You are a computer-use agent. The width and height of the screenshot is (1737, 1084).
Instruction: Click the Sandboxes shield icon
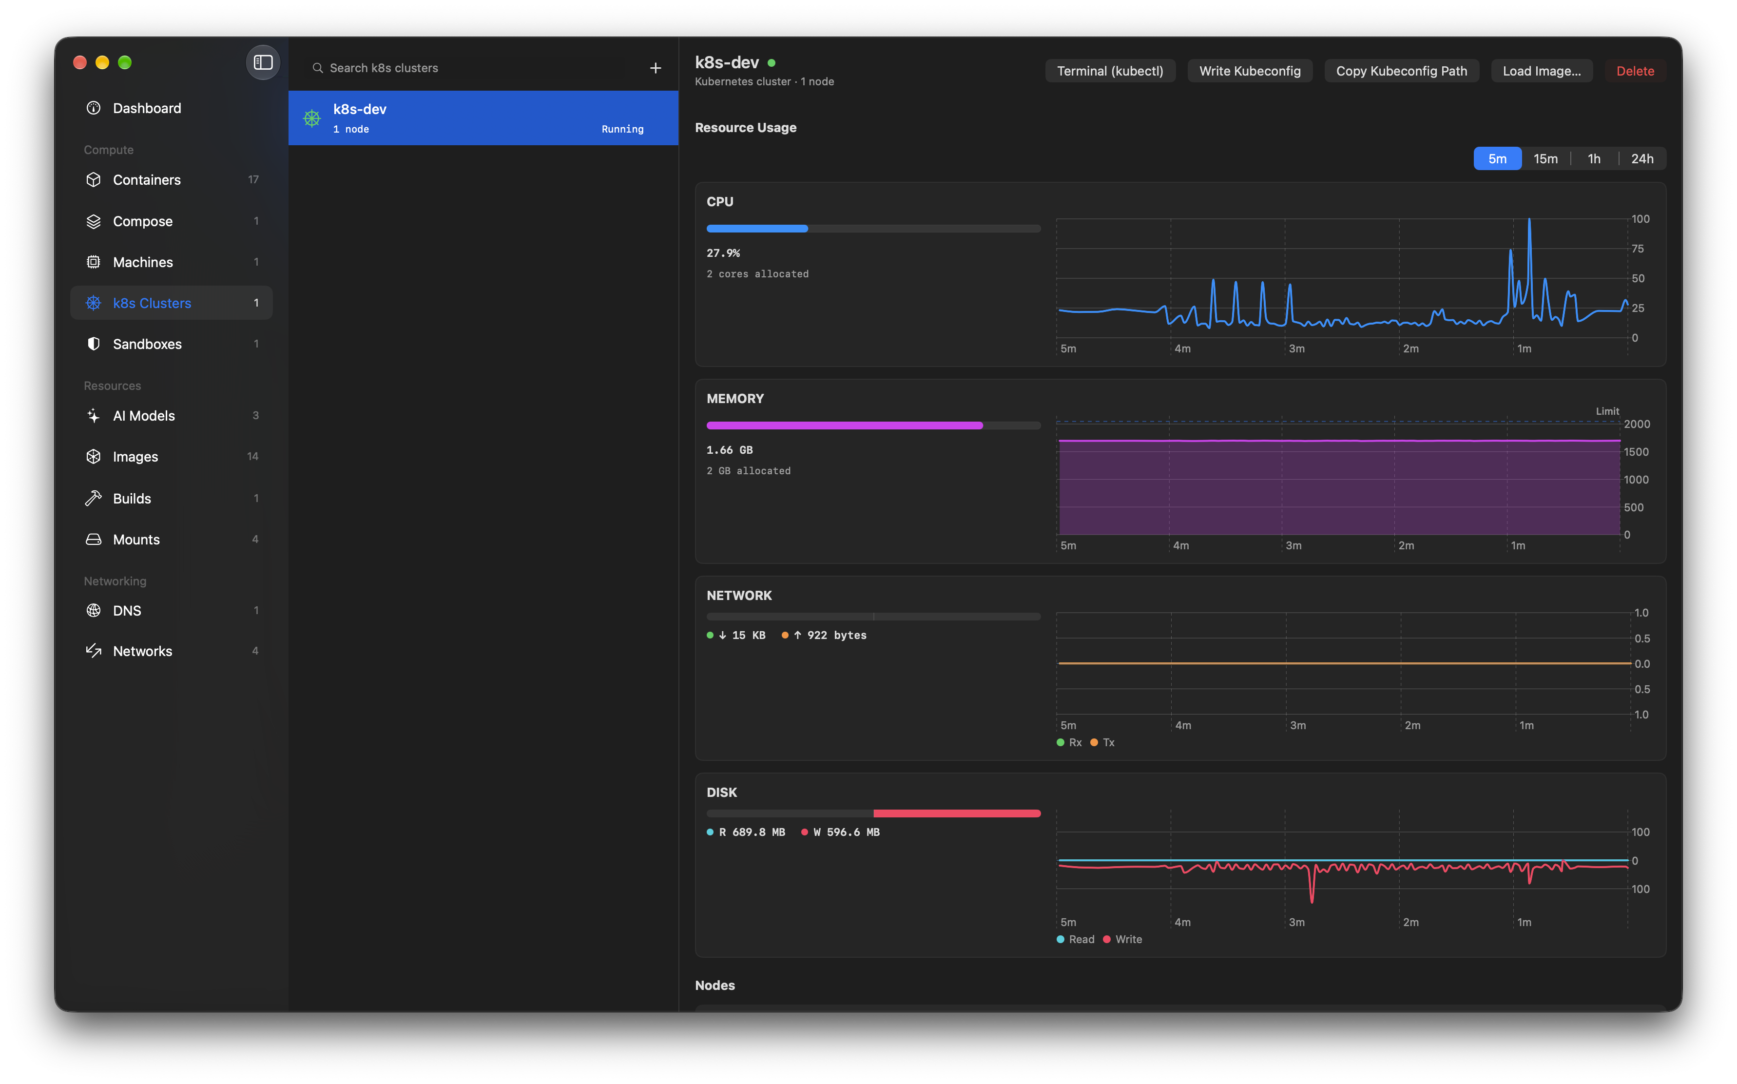[93, 344]
